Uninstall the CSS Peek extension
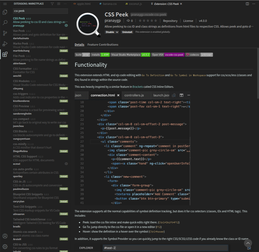Viewport: 259px width, 252px height. [x=127, y=32]
